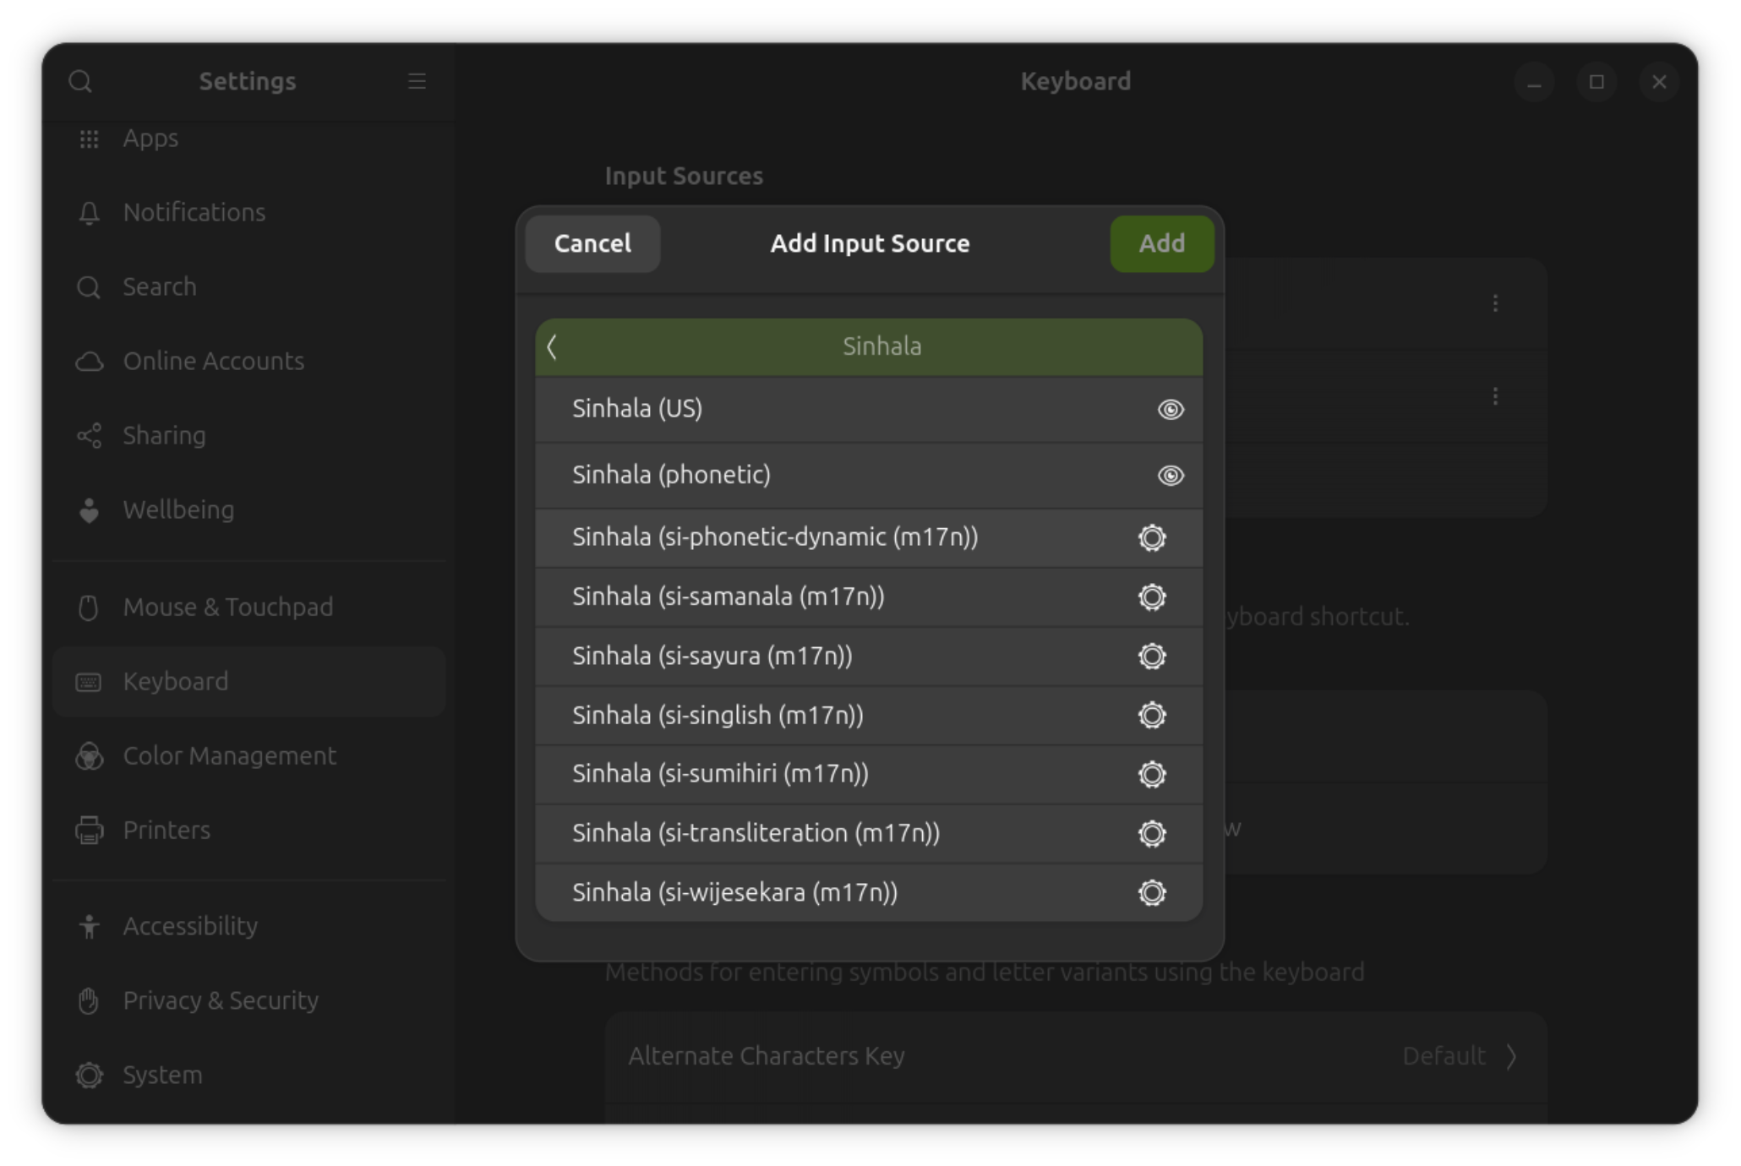Viewport: 1741px width, 1166px height.
Task: Click the search icon in Settings header
Action: 80,81
